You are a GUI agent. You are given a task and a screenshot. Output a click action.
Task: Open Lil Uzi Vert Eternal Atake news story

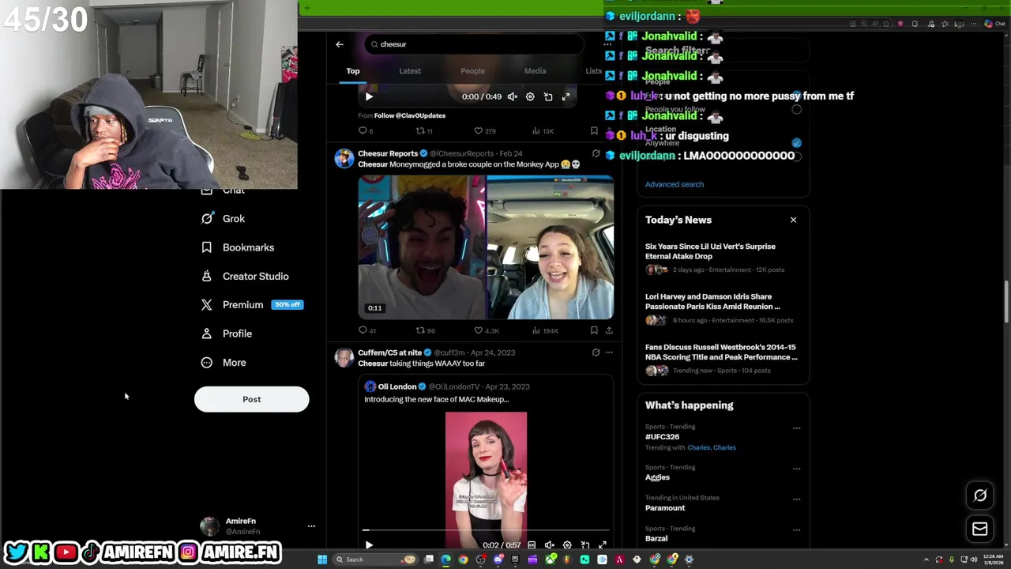click(723, 258)
